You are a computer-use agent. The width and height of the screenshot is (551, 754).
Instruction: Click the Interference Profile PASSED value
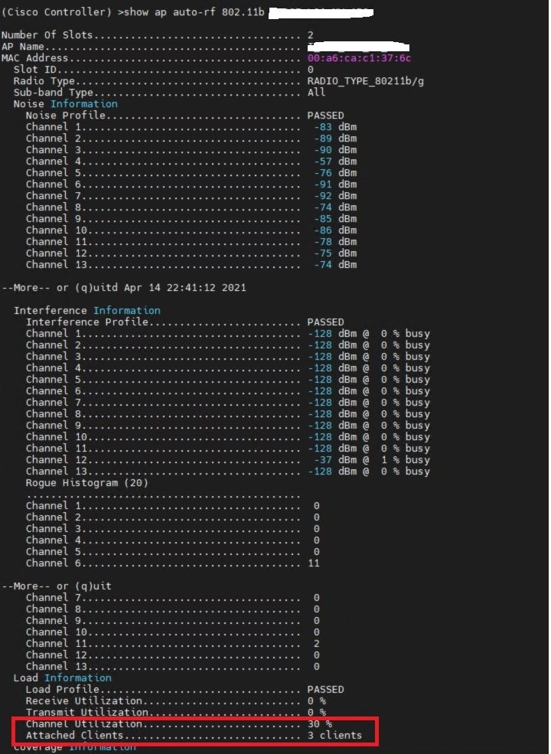[x=325, y=322]
